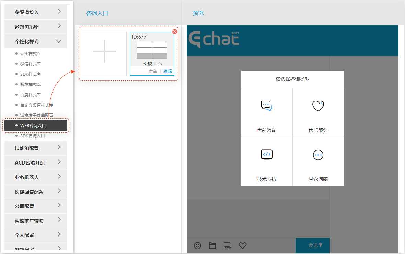Click the other questions ellipsis icon
The image size is (405, 254).
pos(318,155)
